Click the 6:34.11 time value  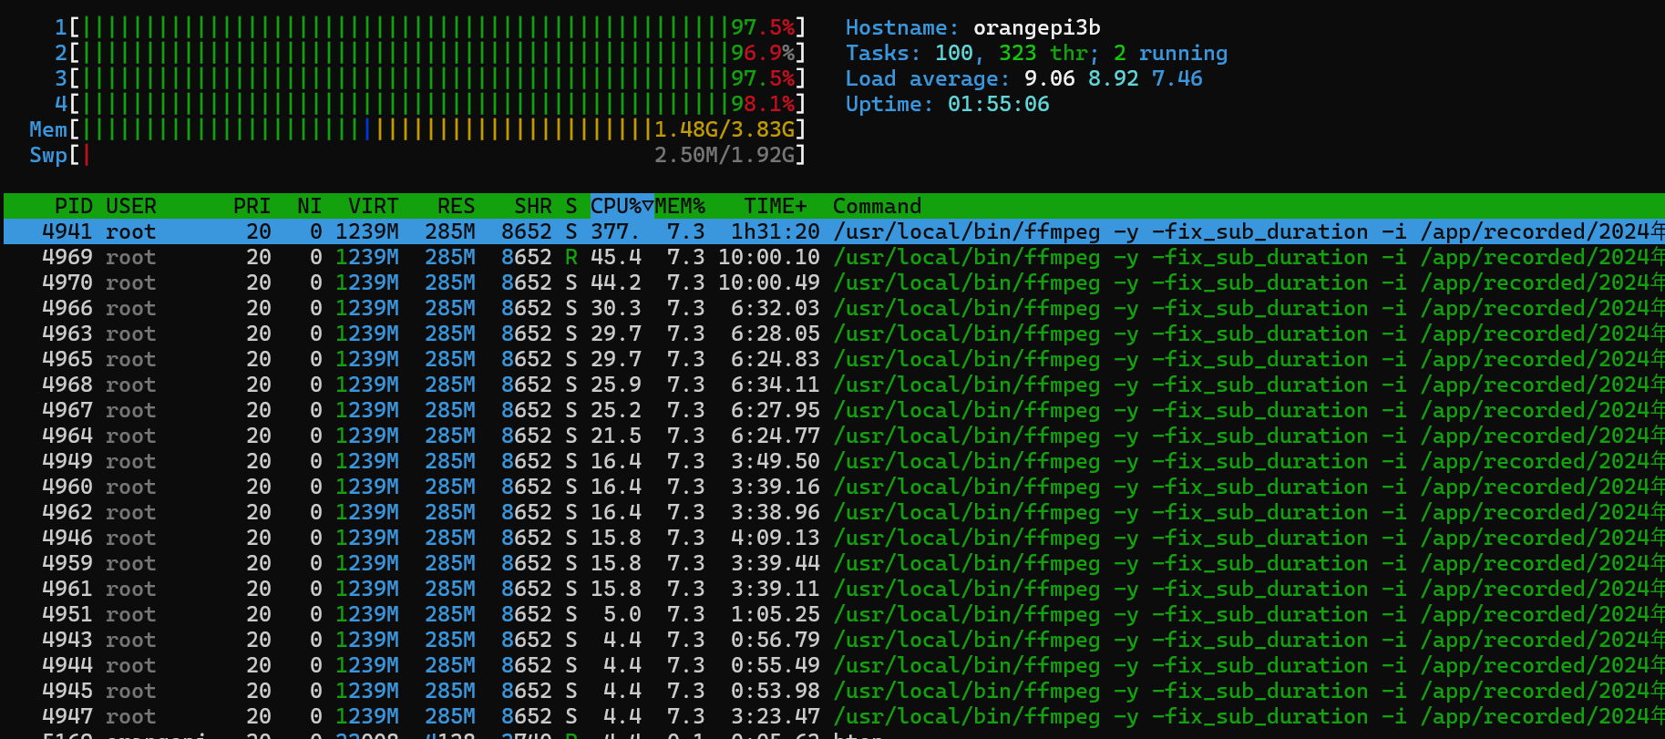[x=776, y=385]
